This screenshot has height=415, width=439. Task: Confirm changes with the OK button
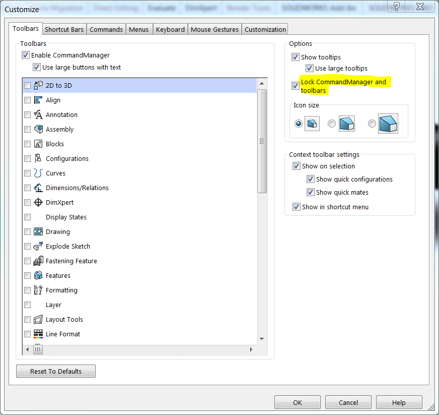(x=297, y=402)
